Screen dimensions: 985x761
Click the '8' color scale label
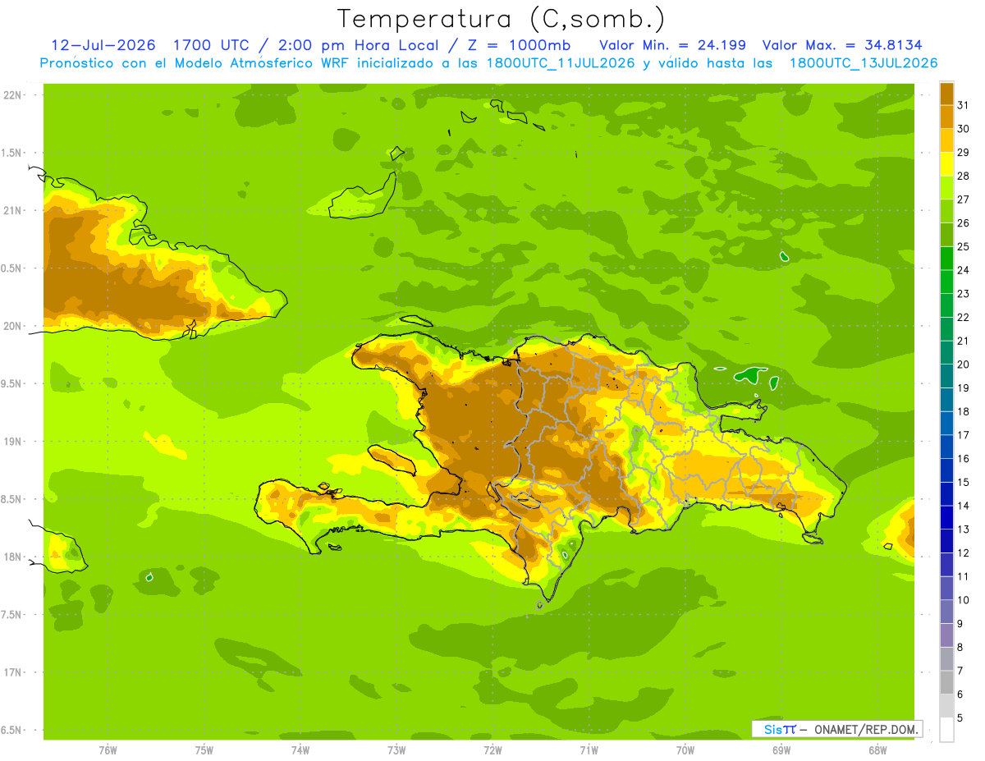click(960, 648)
